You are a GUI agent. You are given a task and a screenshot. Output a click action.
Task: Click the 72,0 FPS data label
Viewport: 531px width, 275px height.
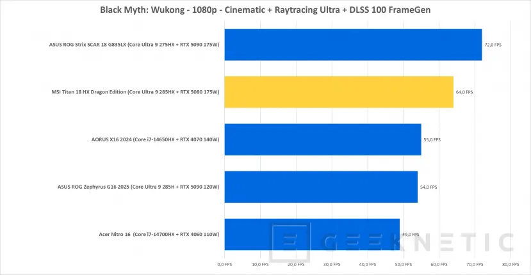493,45
